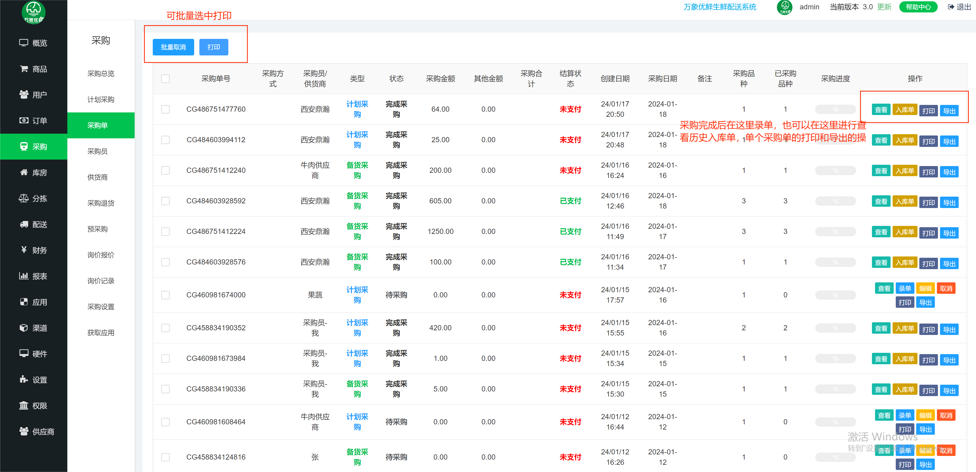Screen dimensions: 976x472
Task: Open 供应商 via the suppliers icon
Action: pos(24,431)
